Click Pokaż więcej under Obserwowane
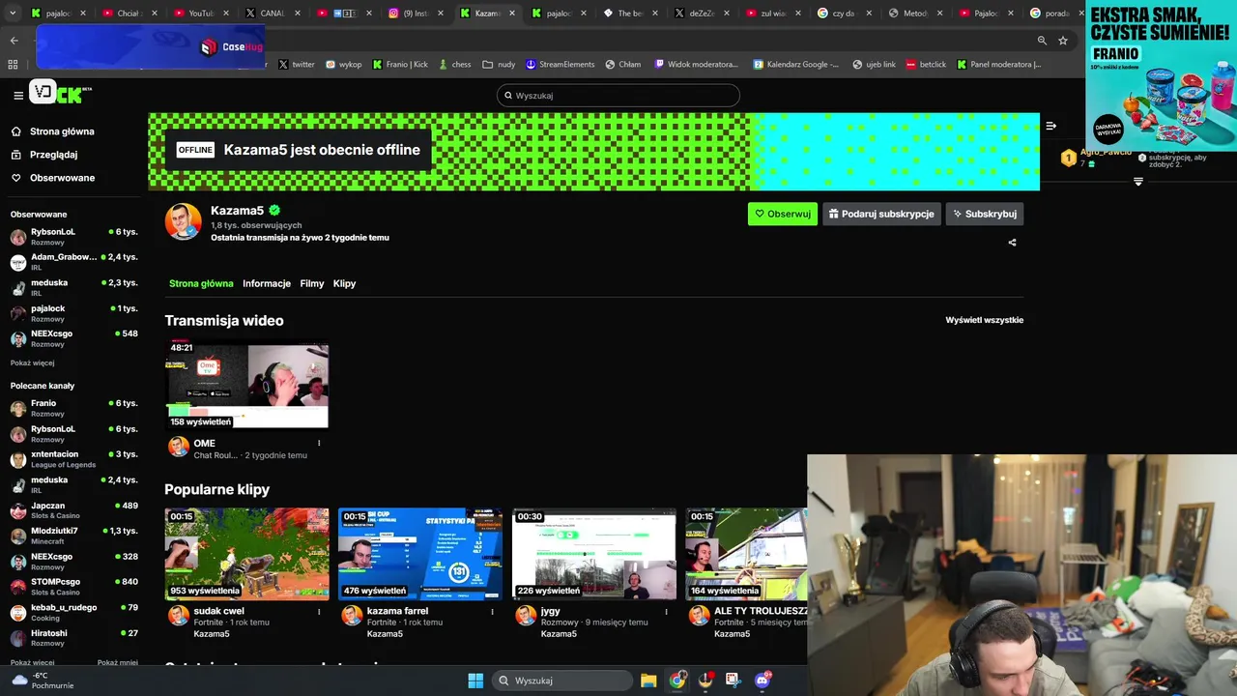 point(32,363)
